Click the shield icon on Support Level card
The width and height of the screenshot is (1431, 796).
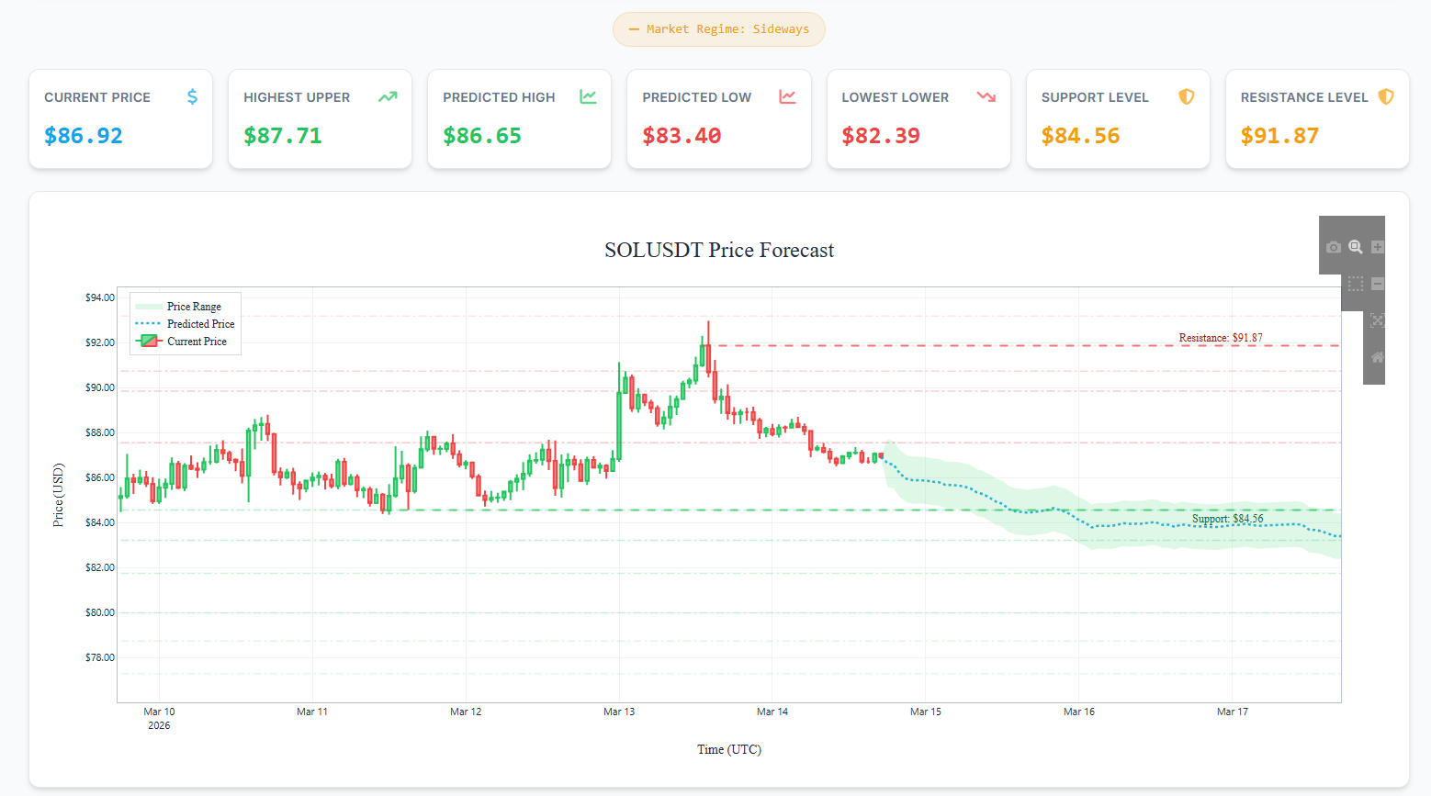(1187, 95)
